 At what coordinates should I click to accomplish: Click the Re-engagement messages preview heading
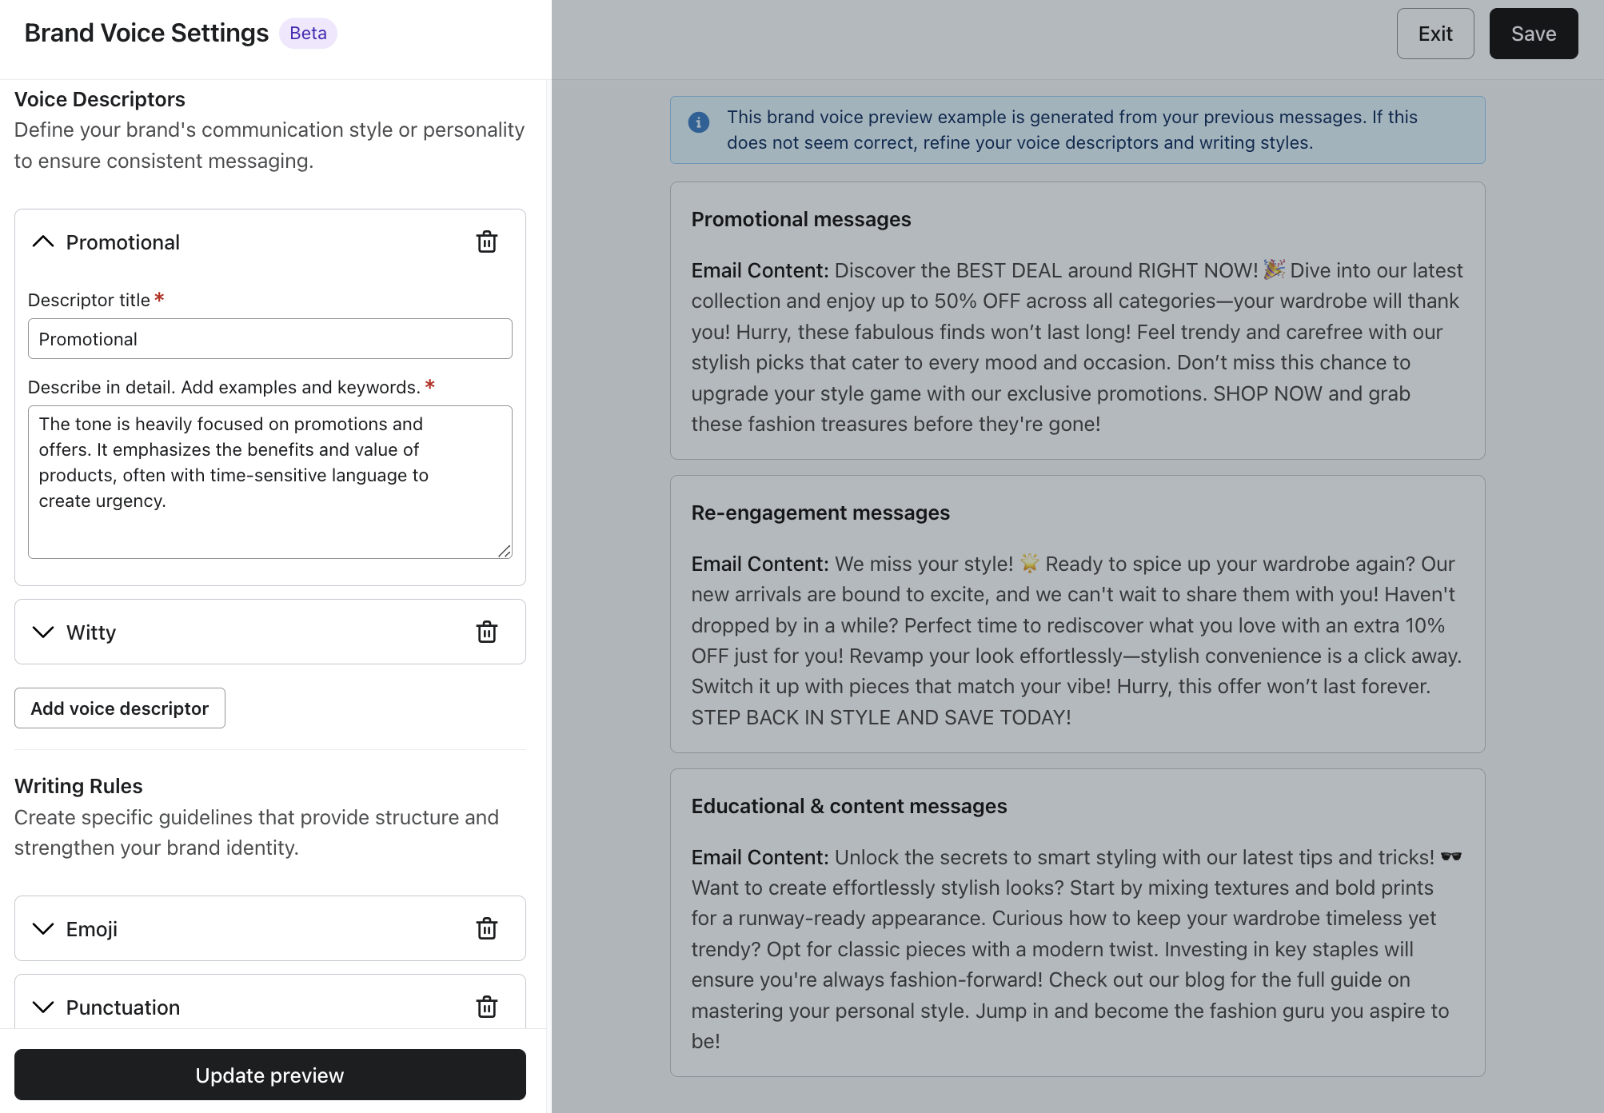click(820, 513)
